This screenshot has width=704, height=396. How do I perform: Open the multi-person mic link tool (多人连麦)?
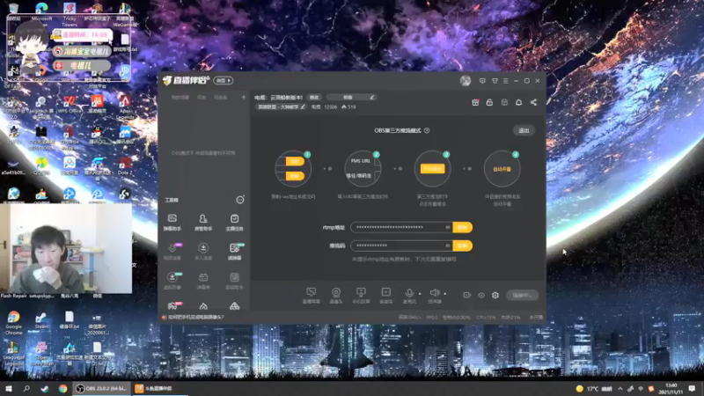(x=203, y=251)
